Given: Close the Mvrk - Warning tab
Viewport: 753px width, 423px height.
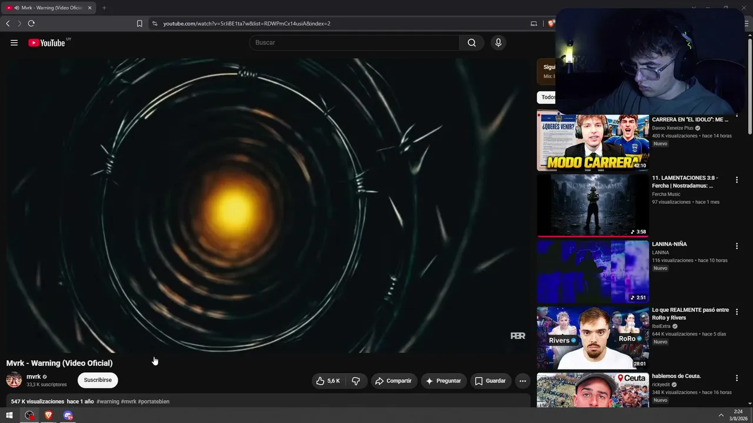Looking at the screenshot, I should pyautogui.click(x=89, y=8).
